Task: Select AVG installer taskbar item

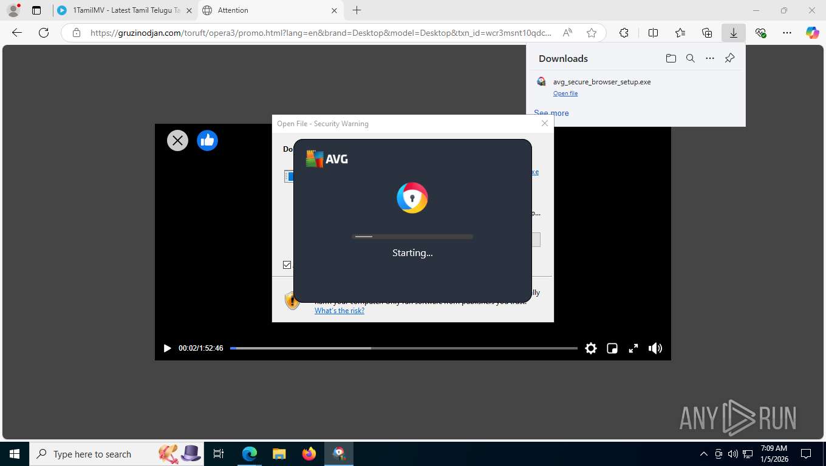Action: (339, 454)
